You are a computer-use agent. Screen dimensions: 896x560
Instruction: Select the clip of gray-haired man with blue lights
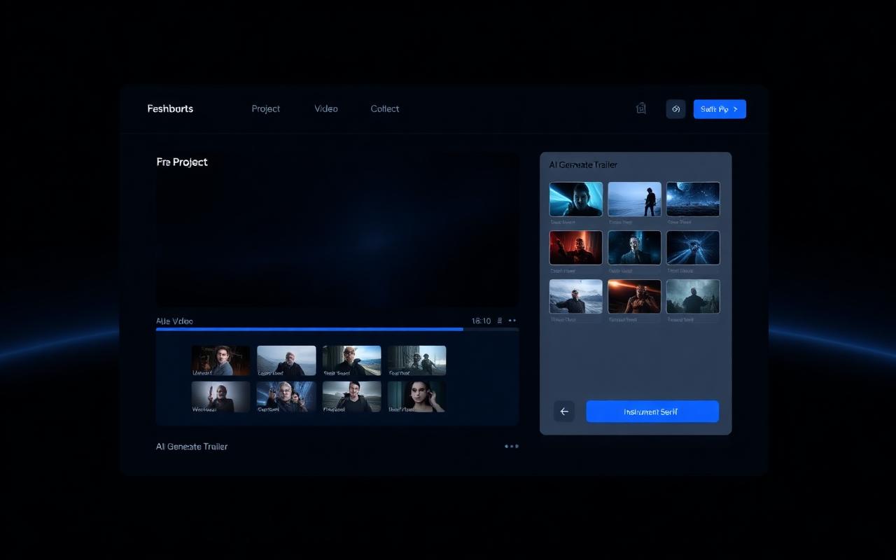tap(286, 396)
